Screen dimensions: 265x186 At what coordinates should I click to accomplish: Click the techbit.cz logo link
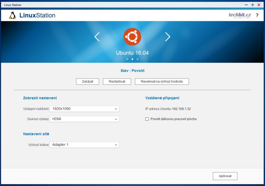click(x=240, y=15)
